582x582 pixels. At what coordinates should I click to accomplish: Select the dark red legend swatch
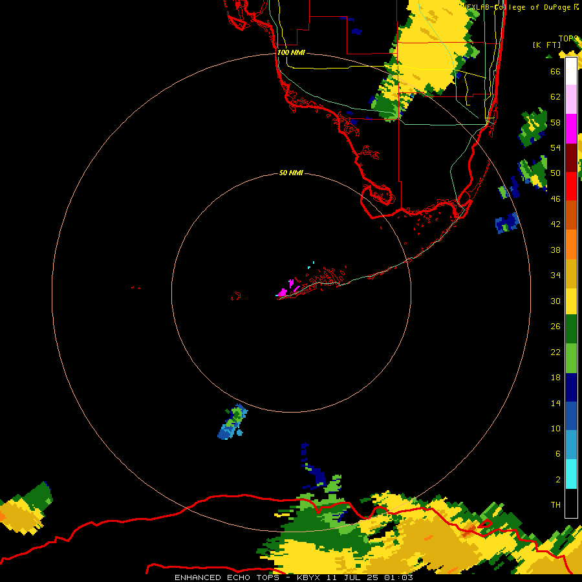571,157
